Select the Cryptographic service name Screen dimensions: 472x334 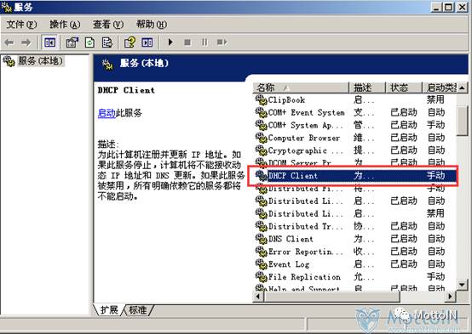pyautogui.click(x=305, y=150)
